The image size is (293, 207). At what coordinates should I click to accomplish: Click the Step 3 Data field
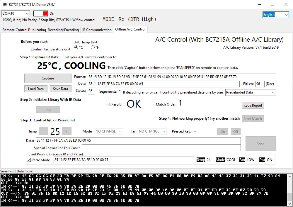click(x=138, y=141)
